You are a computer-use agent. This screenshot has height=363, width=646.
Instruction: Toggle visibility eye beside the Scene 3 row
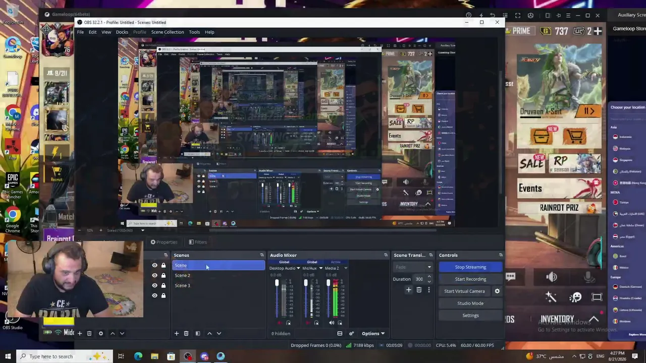click(x=155, y=286)
